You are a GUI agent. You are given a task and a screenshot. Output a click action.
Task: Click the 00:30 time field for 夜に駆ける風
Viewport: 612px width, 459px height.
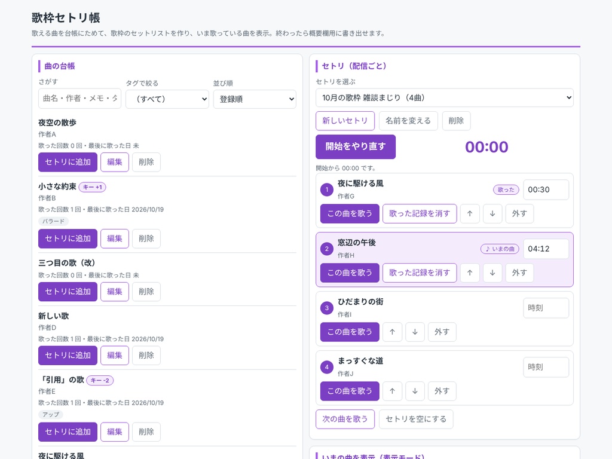(x=546, y=189)
